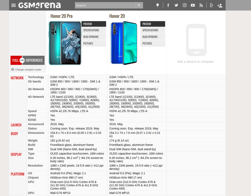The height and width of the screenshot is (196, 251).
Task: Open GSMArena Instagram page icon
Action: click(185, 5)
